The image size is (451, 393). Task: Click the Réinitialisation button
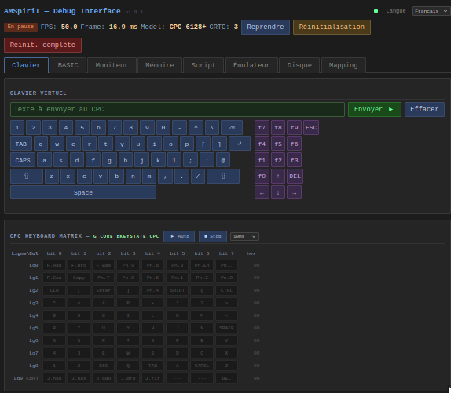[x=332, y=27]
